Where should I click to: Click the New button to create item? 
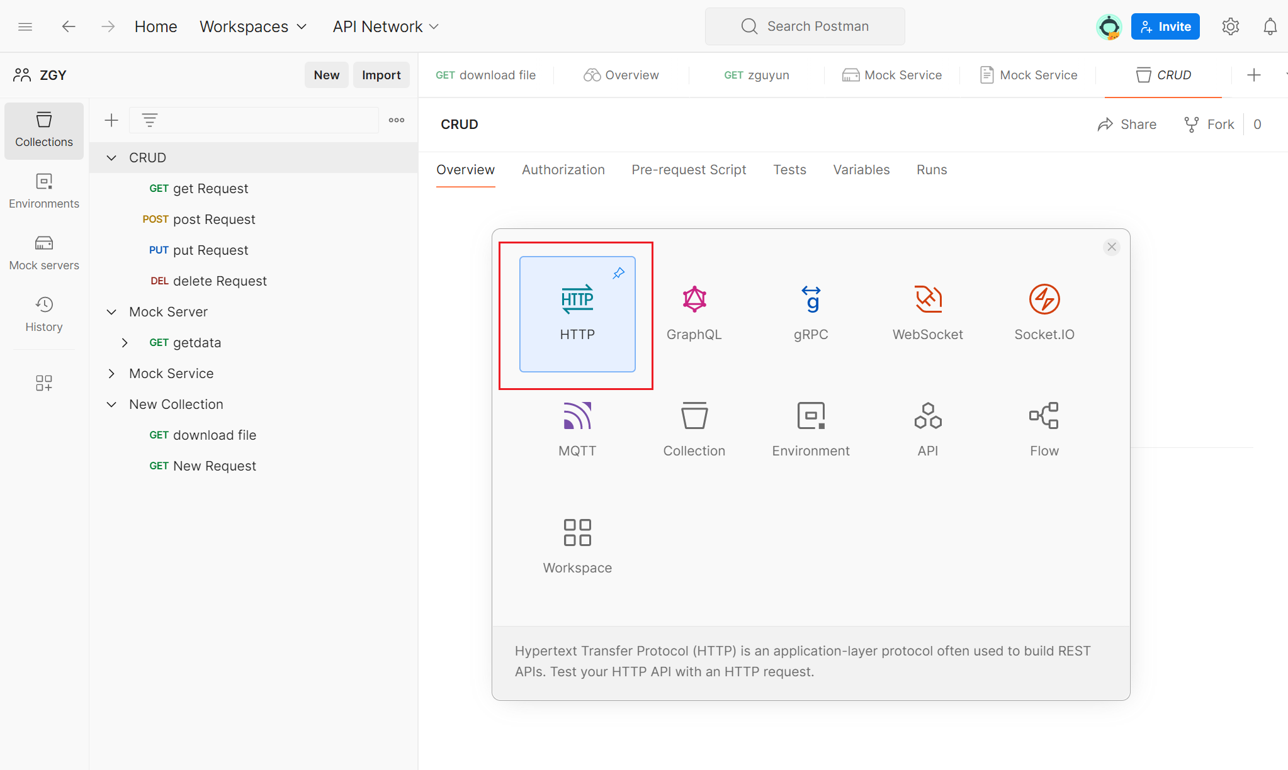(325, 74)
